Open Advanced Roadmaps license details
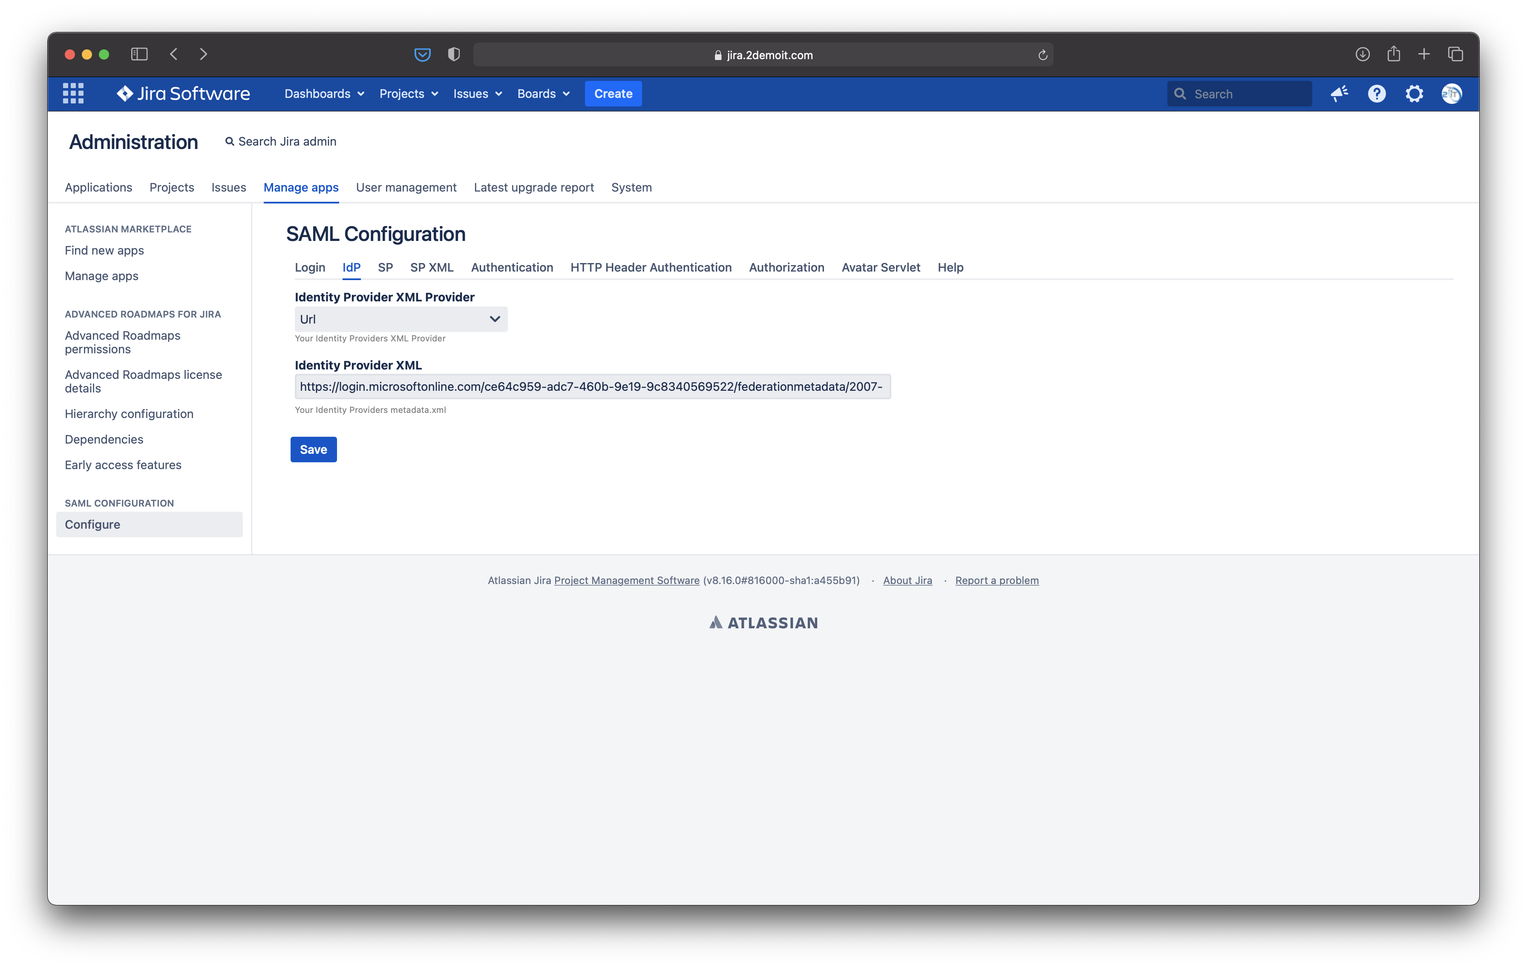 tap(143, 381)
